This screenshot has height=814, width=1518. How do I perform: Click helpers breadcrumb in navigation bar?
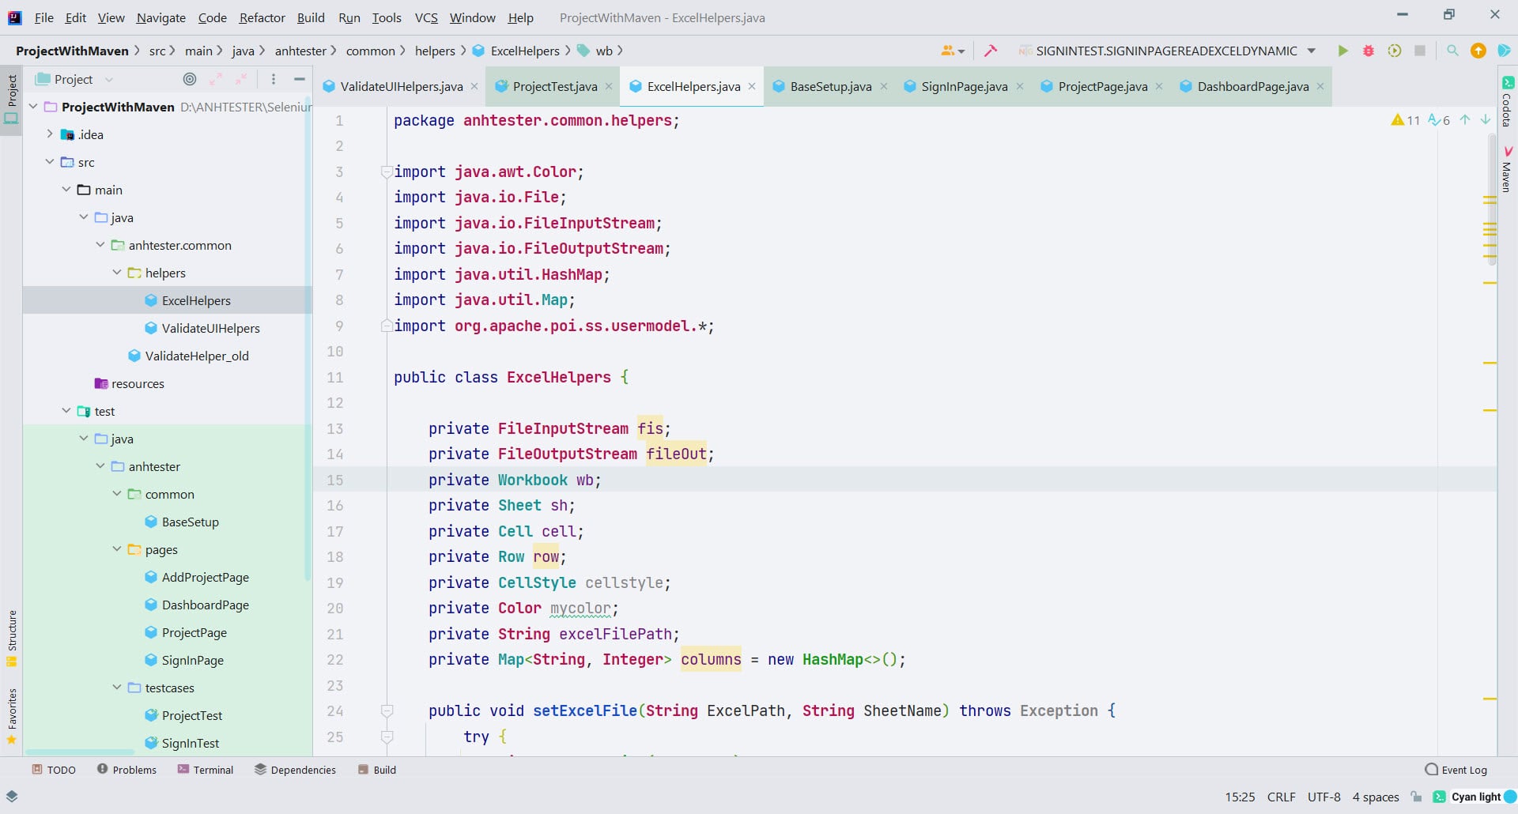pyautogui.click(x=435, y=51)
